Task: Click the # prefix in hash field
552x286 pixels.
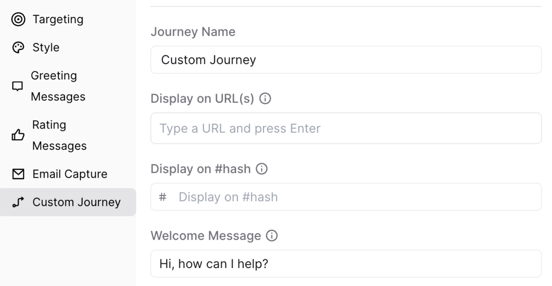Action: [163, 197]
